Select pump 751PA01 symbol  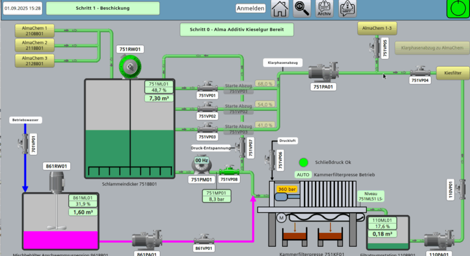pyautogui.click(x=324, y=72)
